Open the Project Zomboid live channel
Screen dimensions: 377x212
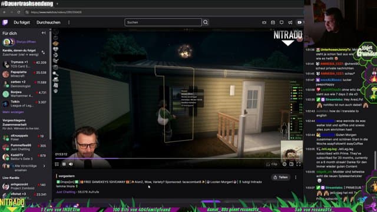point(25,186)
